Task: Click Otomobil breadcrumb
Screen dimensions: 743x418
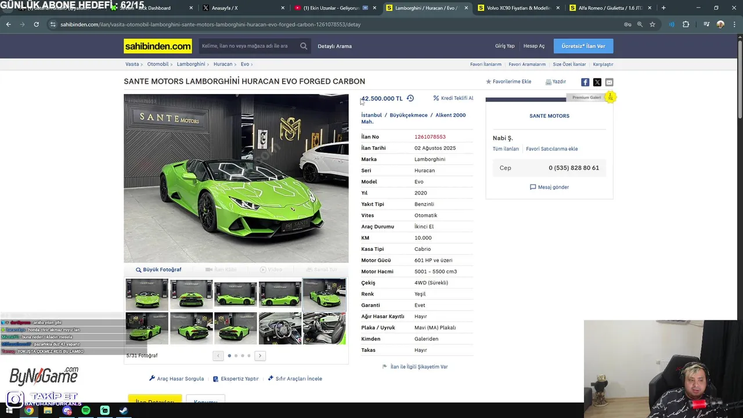Action: (158, 64)
